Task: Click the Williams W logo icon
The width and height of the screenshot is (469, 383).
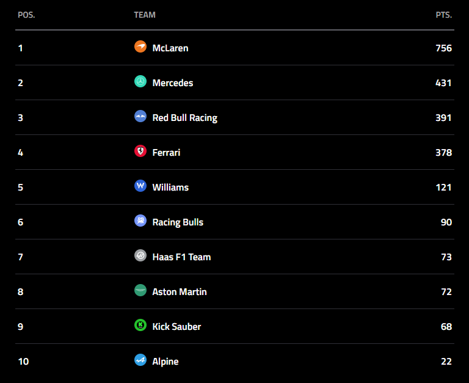Action: 140,186
